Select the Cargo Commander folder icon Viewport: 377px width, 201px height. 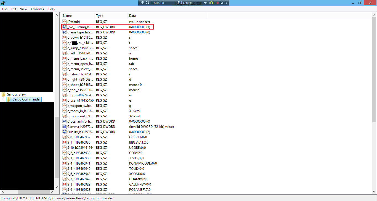(9, 99)
